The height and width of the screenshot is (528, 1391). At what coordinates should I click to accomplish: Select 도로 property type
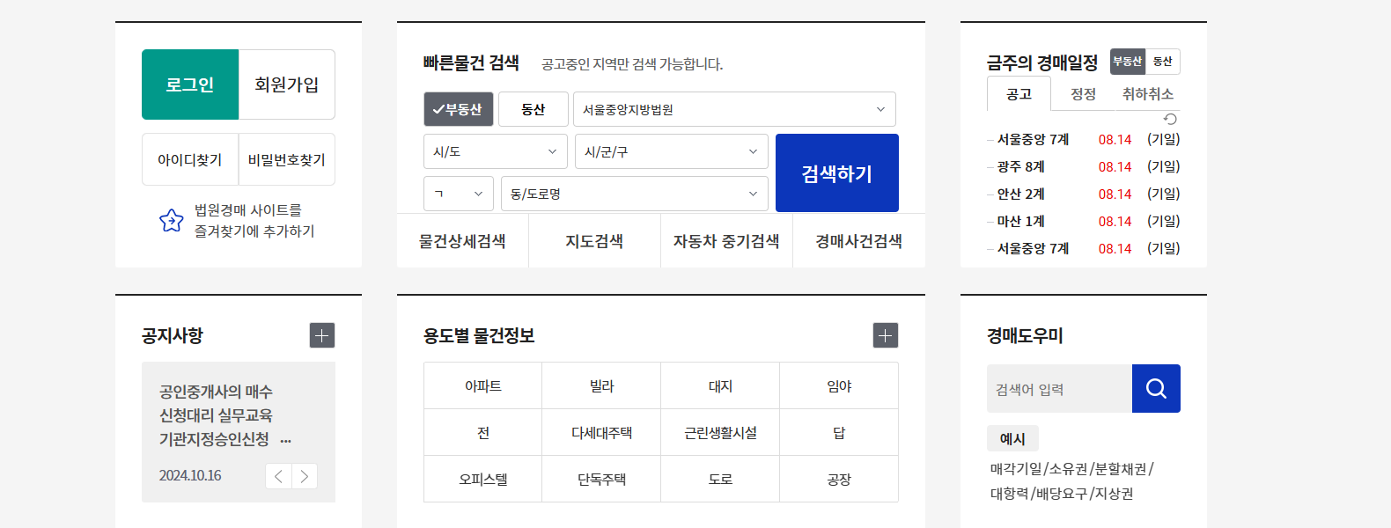(x=721, y=479)
